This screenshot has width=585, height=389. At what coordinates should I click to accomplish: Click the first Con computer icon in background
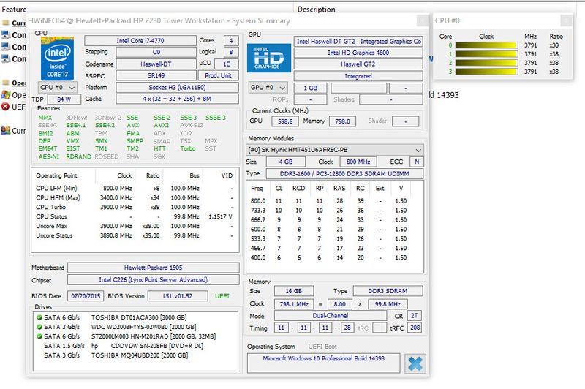coord(5,35)
